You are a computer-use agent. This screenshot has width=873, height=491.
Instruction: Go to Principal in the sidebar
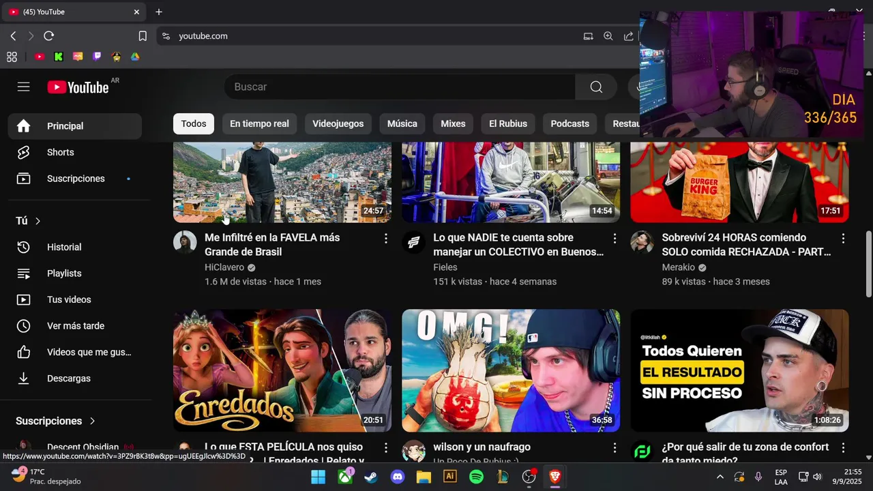pos(75,126)
